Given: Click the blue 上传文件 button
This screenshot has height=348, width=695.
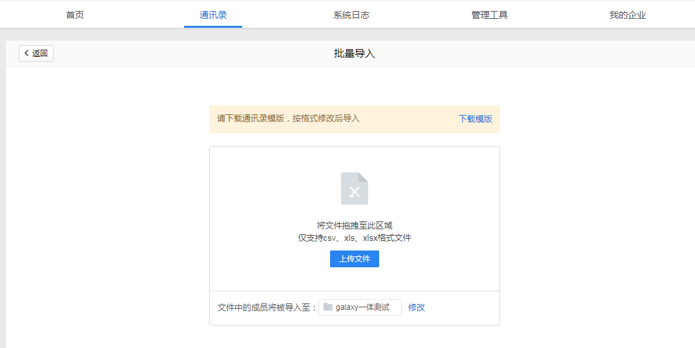Looking at the screenshot, I should tap(354, 259).
